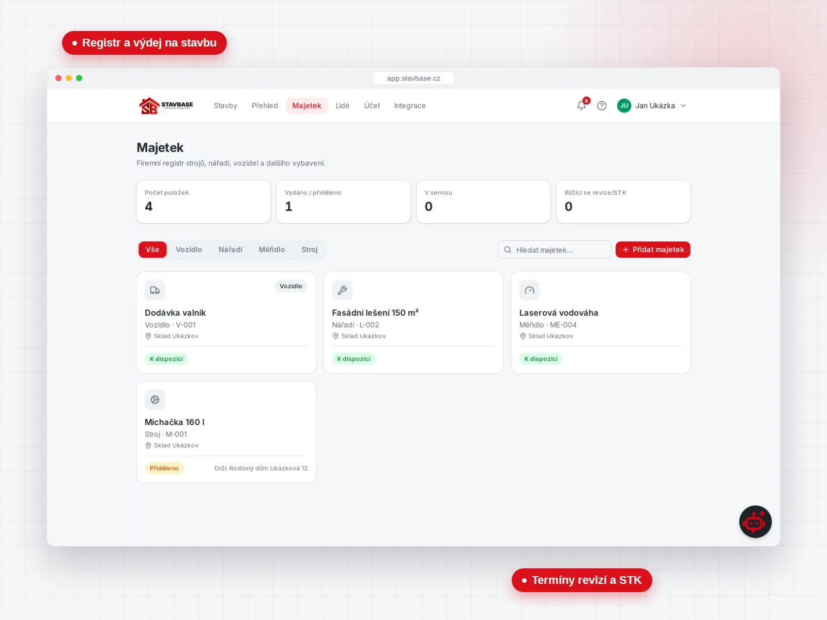
Task: Click the Hledat majetek search field
Action: click(x=554, y=250)
